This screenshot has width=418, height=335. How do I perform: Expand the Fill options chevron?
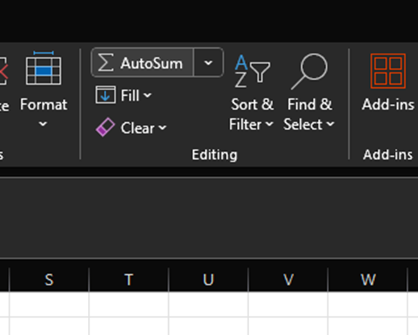pos(147,95)
